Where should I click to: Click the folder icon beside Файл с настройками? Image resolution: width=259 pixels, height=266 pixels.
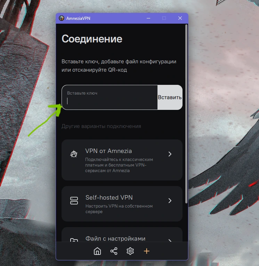(x=74, y=240)
